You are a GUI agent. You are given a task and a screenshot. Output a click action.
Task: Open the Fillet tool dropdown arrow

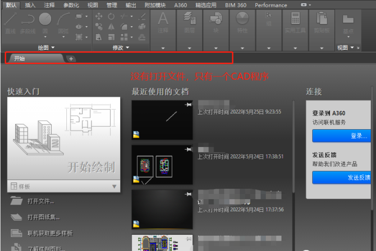click(x=132, y=27)
